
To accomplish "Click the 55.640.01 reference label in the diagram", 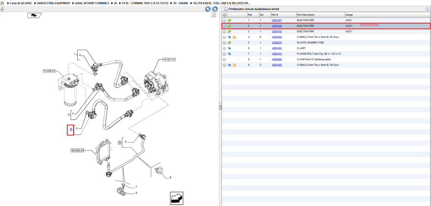I will click(x=78, y=151).
